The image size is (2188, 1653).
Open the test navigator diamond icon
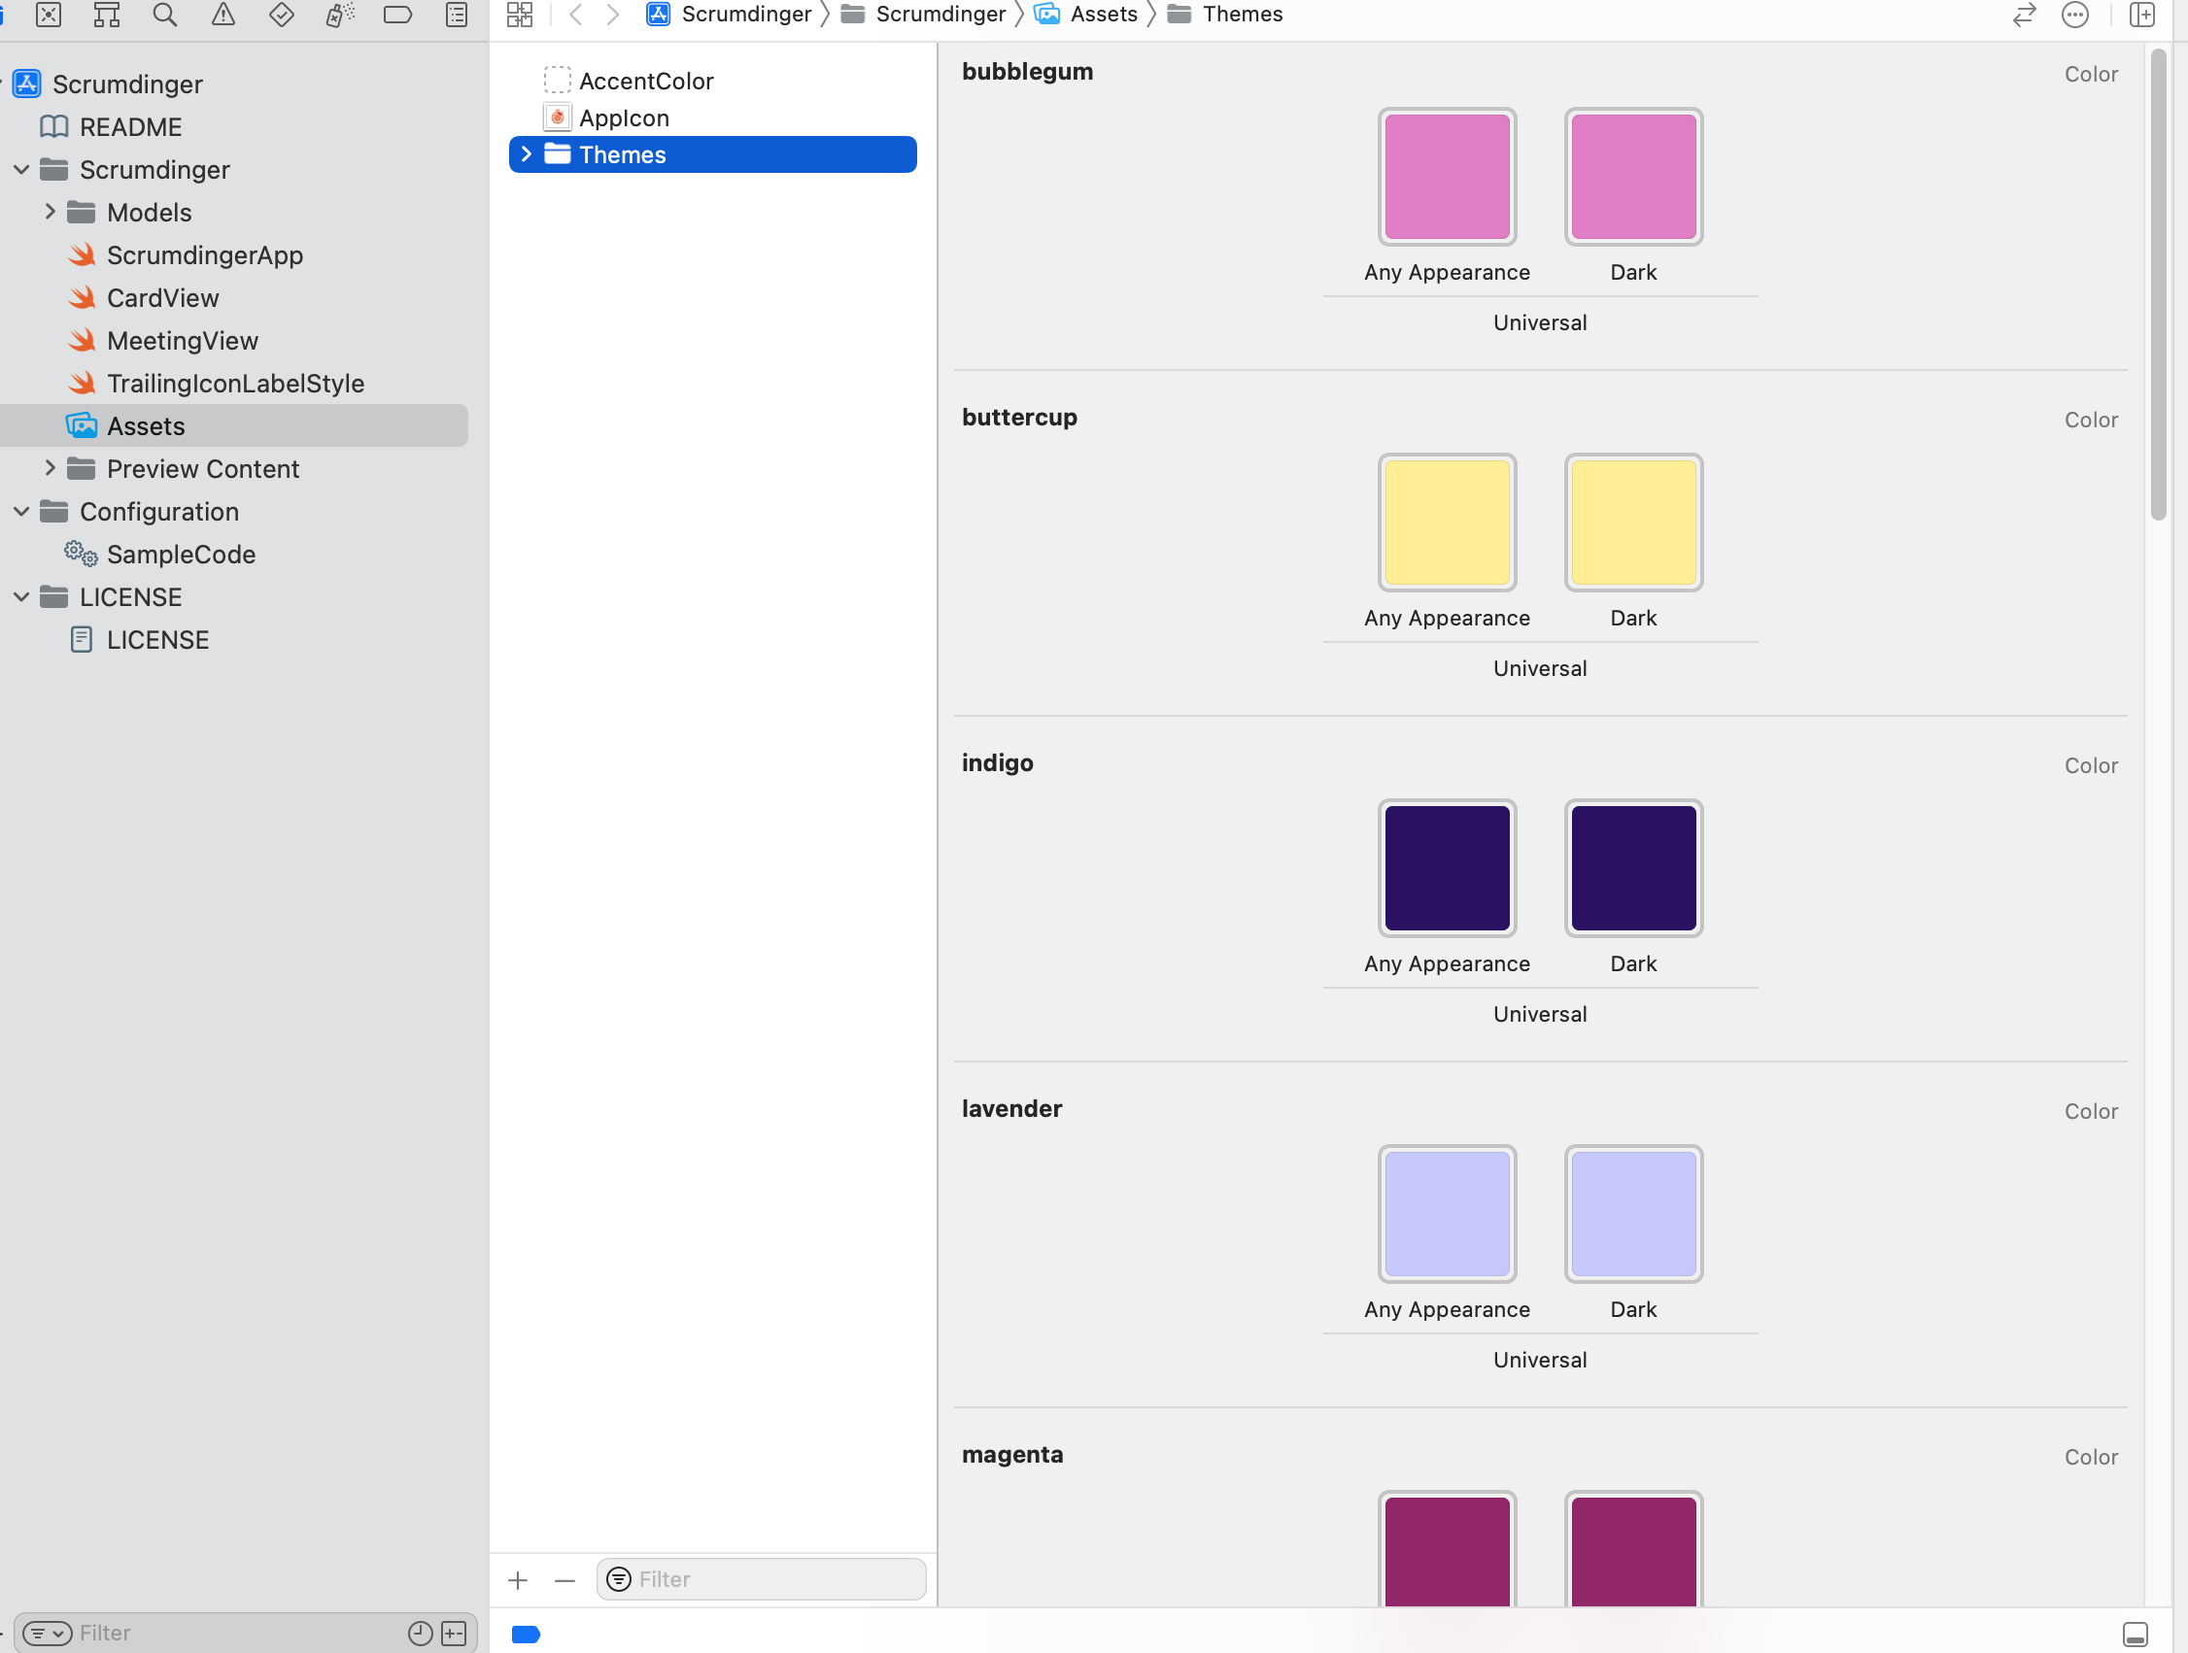click(x=282, y=15)
